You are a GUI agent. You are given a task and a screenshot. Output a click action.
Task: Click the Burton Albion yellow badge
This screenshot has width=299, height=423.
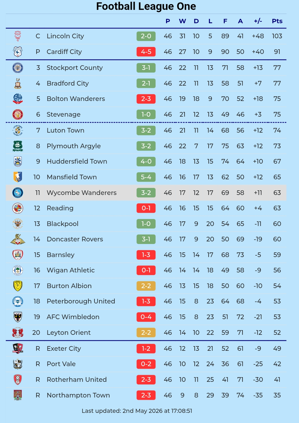coord(18,286)
